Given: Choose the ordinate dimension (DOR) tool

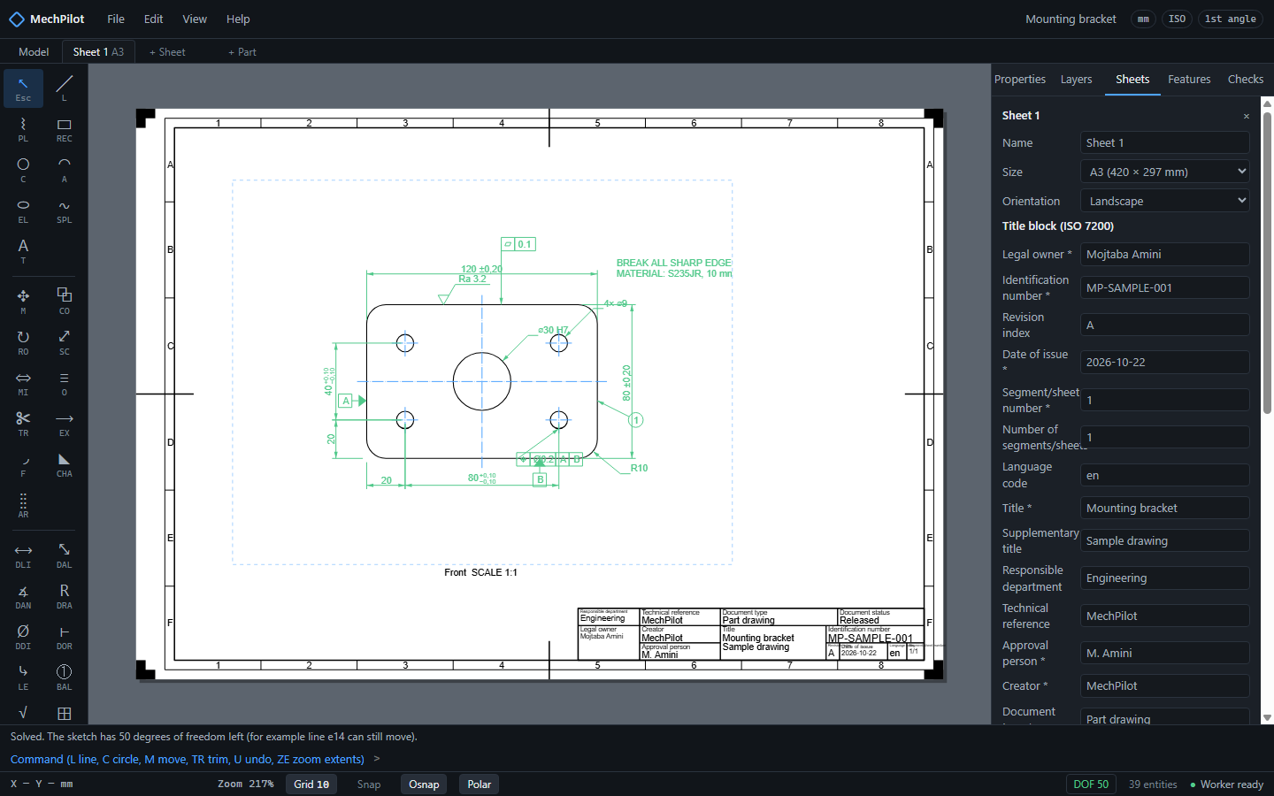Looking at the screenshot, I should pos(65,637).
